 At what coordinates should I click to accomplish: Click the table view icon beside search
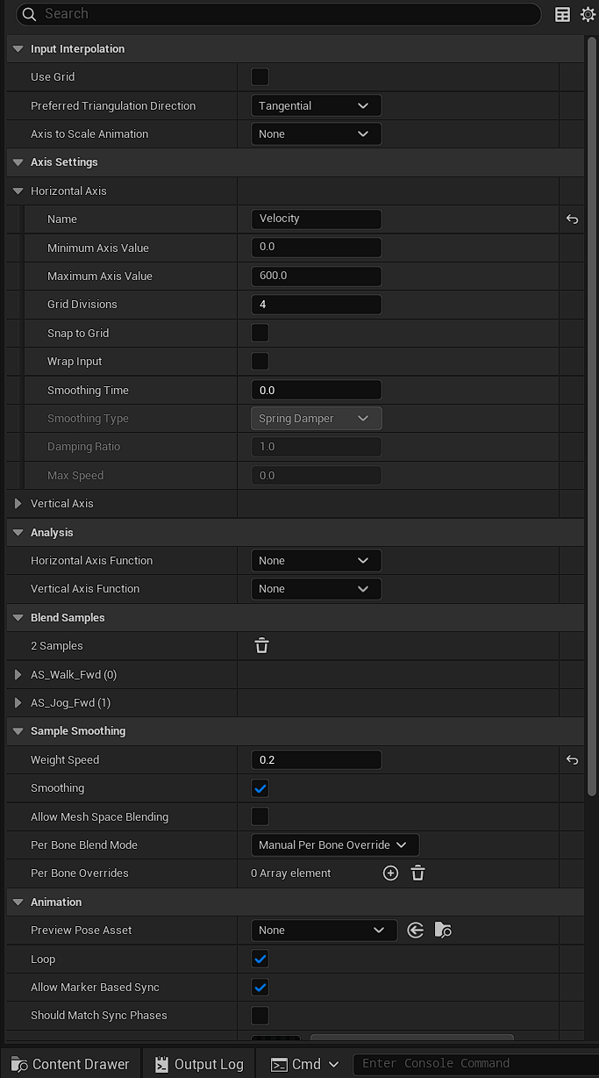(563, 14)
